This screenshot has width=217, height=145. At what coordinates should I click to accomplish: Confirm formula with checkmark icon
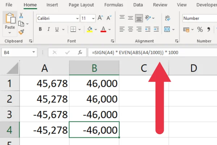pyautogui.click(x=67, y=53)
